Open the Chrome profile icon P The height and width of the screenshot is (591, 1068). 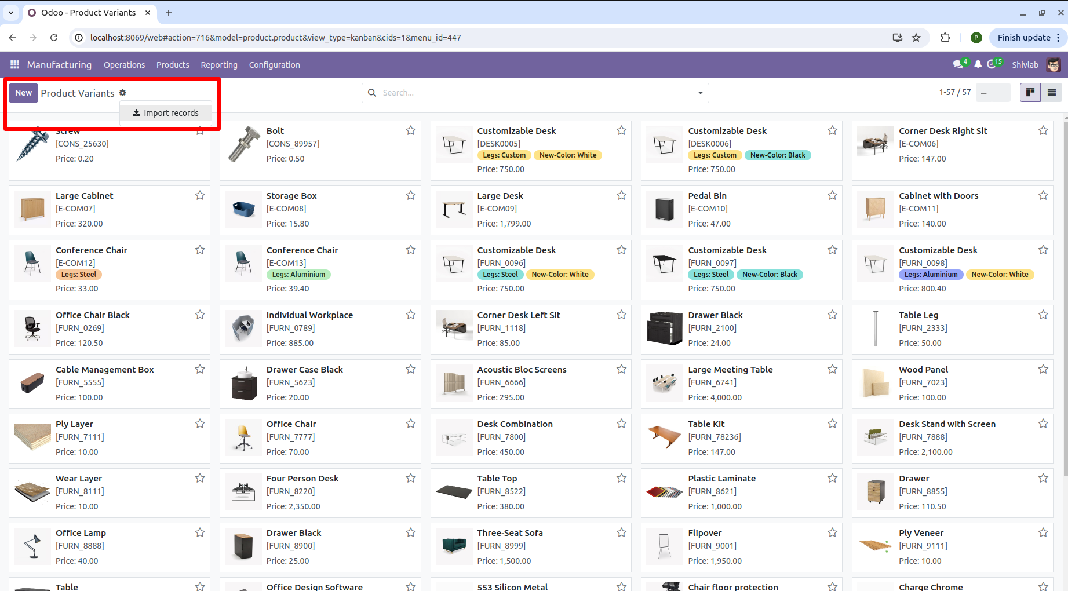pyautogui.click(x=976, y=38)
